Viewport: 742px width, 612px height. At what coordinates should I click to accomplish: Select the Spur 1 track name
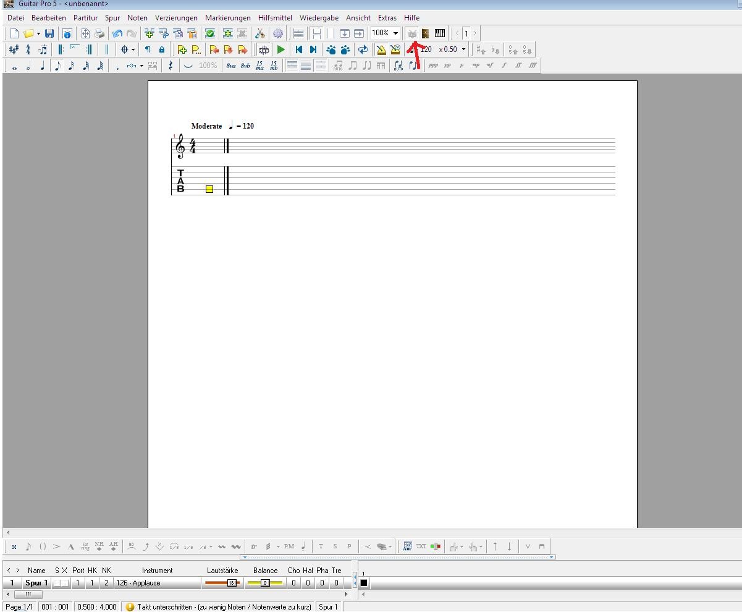tap(36, 583)
